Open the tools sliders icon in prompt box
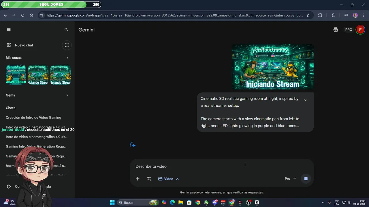Viewport: 369px width, 207px height. pyautogui.click(x=149, y=179)
